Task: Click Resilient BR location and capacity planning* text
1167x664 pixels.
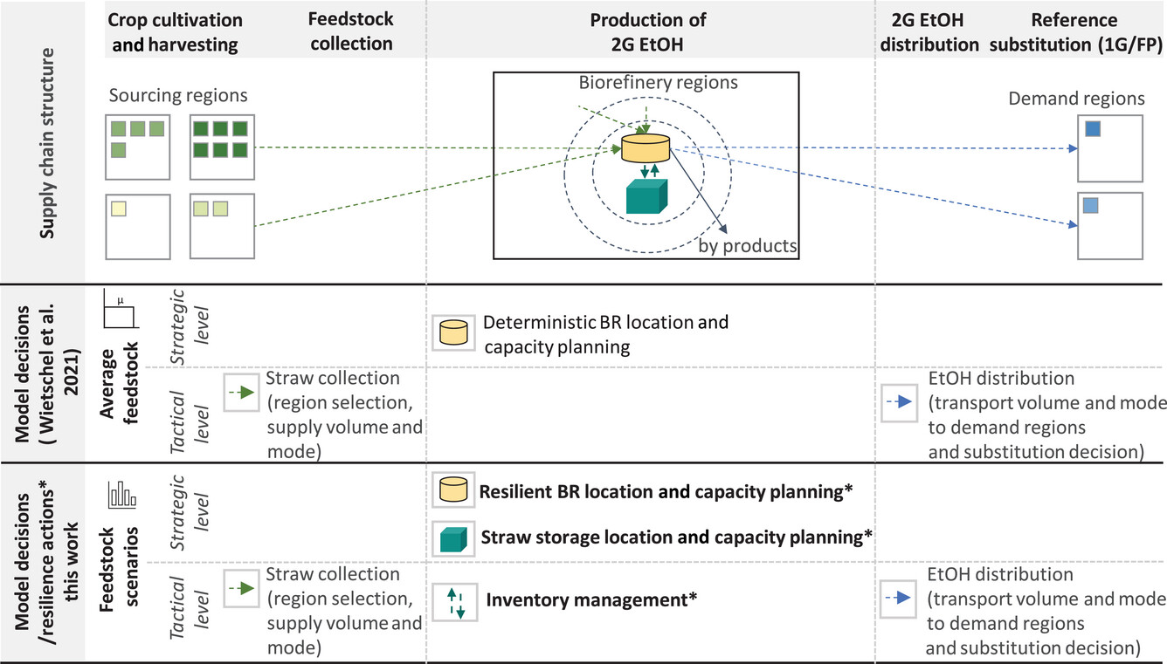Action: click(666, 491)
